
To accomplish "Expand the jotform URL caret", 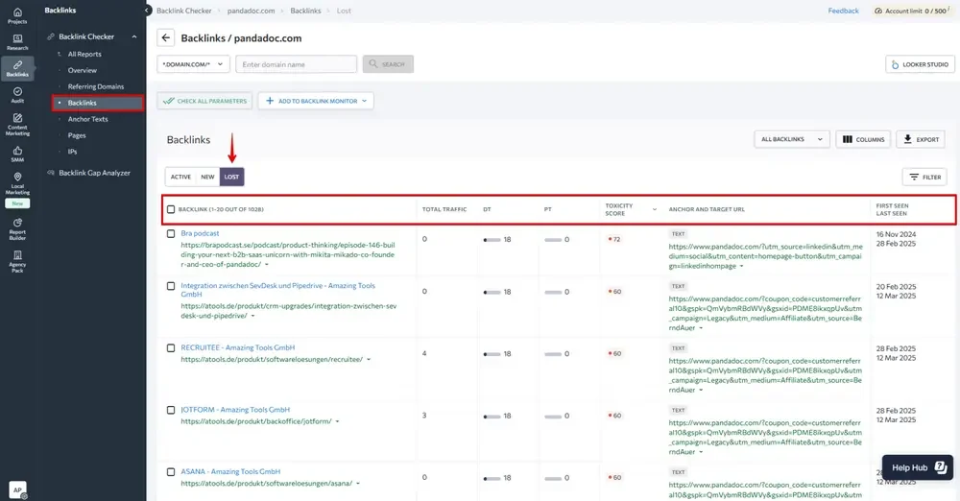I will (x=337, y=421).
